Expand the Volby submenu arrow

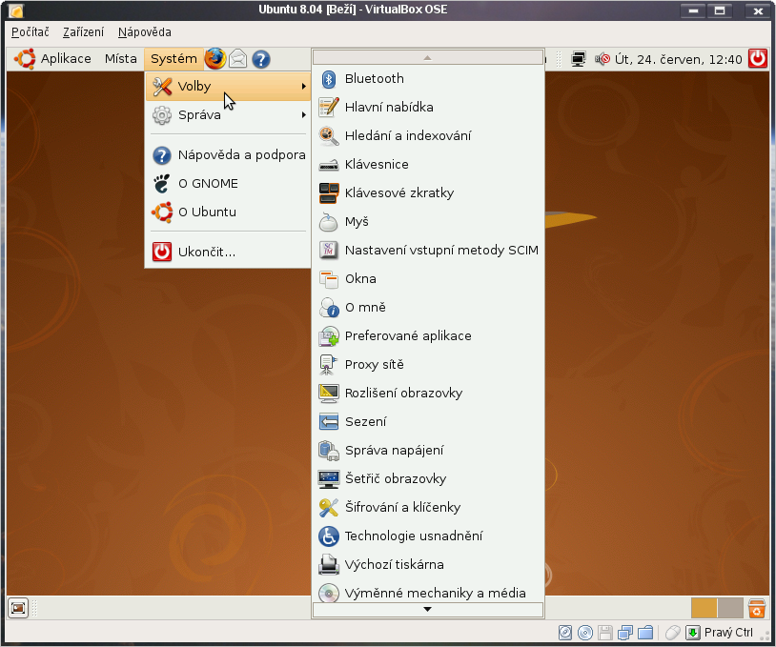pyautogui.click(x=303, y=87)
